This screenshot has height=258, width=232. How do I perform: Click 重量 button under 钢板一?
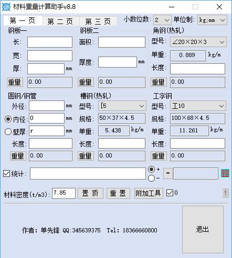tap(15, 82)
